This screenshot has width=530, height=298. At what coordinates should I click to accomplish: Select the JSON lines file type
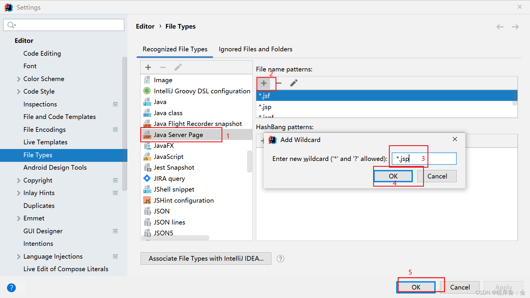tap(197, 222)
